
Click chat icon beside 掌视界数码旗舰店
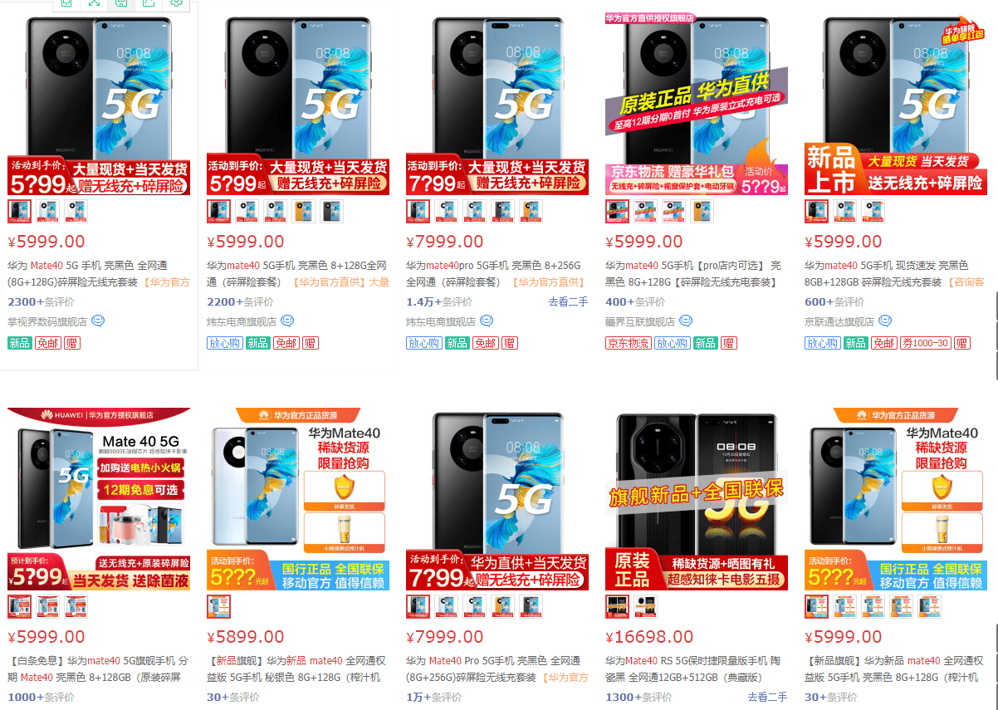[98, 321]
